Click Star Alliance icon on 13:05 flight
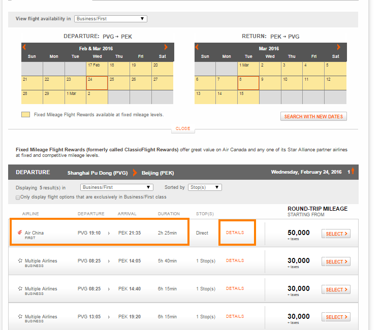Image resolution: width=381 pixels, height=330 pixels. click(20, 317)
